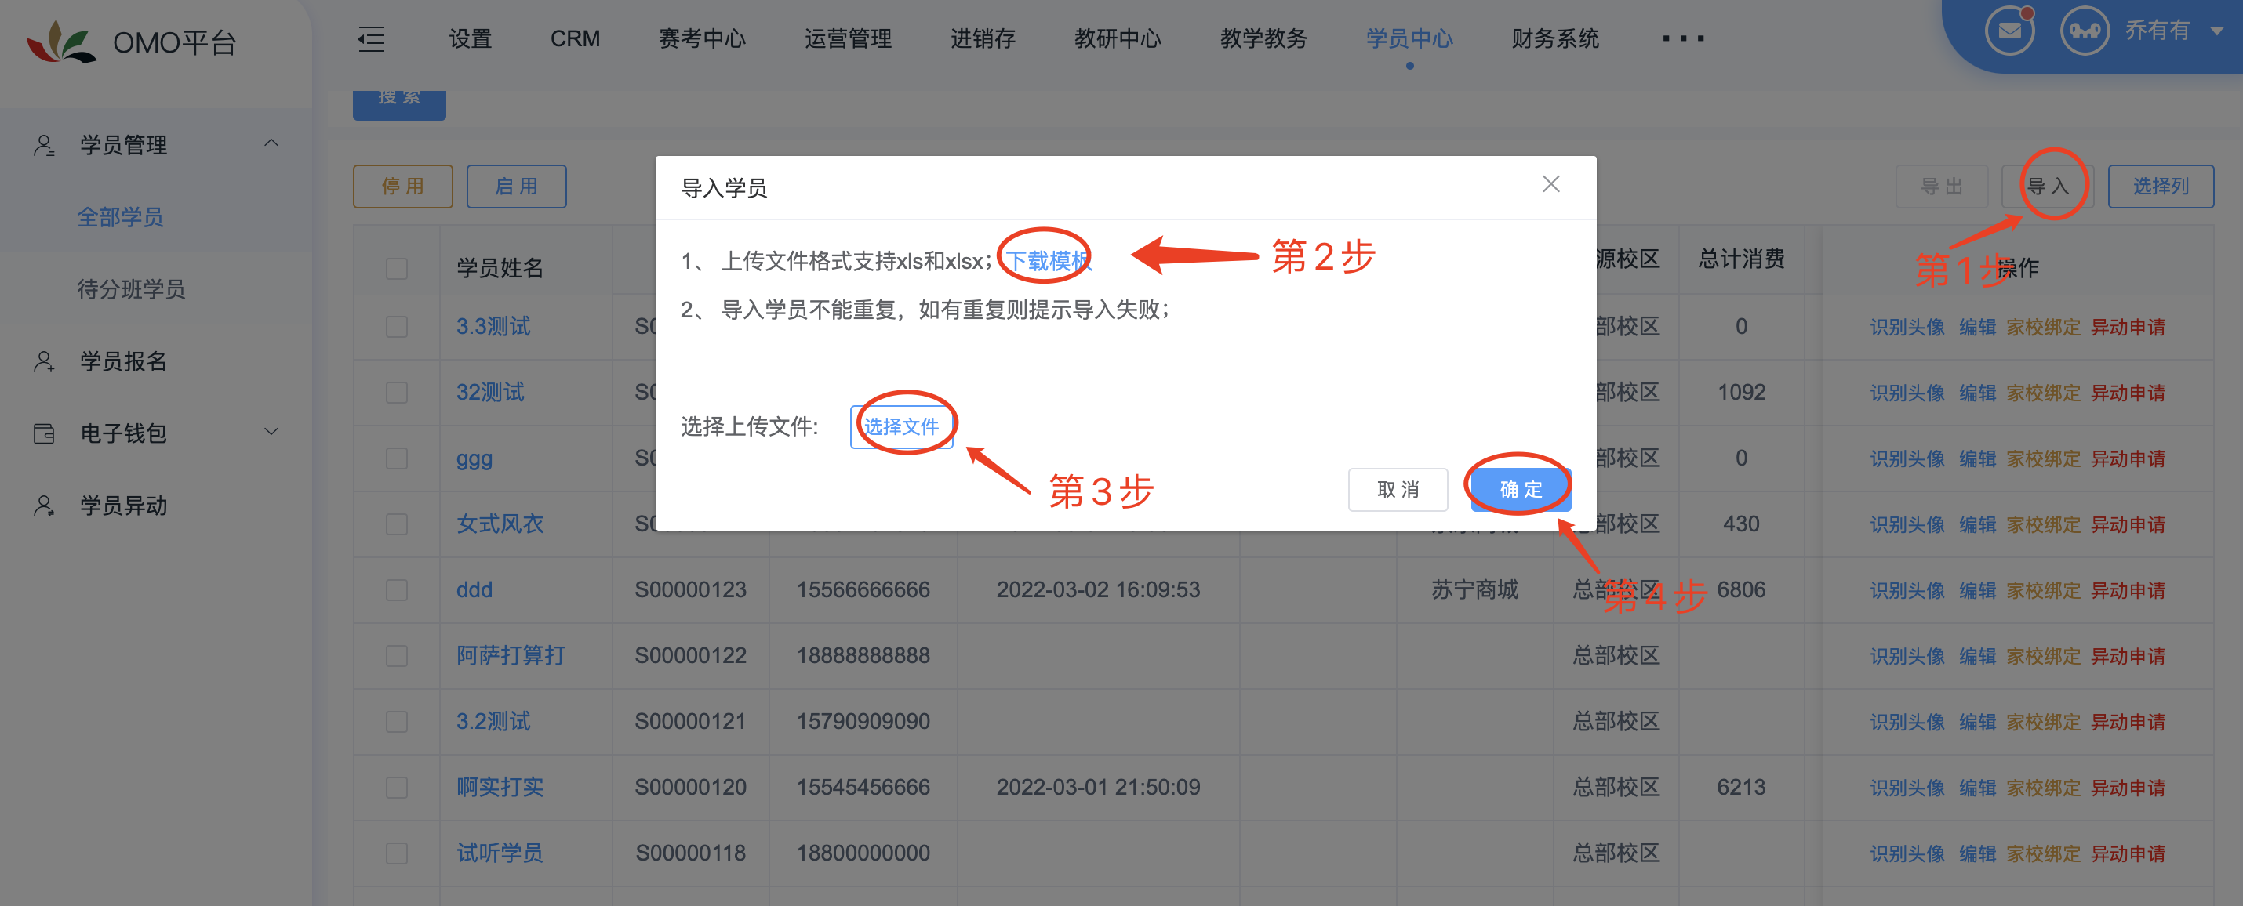Open the 设置 top menu
The image size is (2243, 906).
471,39
